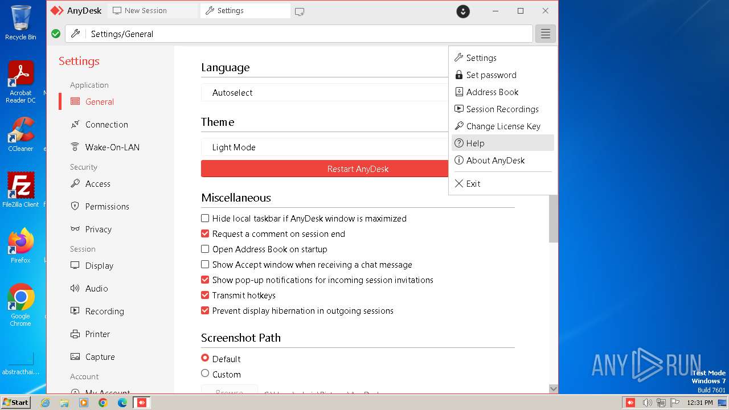This screenshot has height=410, width=729.
Task: Click the scrollbar down arrow in settings pane
Action: [x=553, y=388]
